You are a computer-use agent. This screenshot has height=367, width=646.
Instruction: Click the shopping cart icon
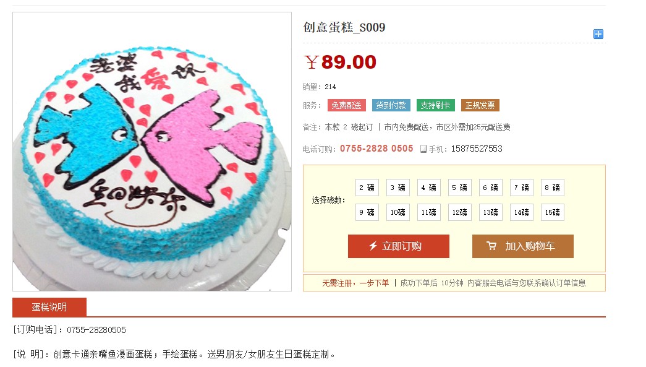tap(491, 246)
